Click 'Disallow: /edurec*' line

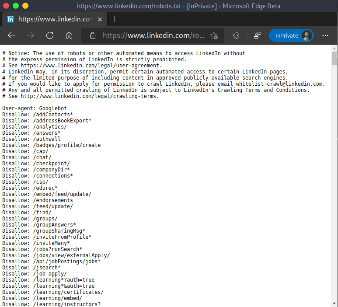click(30, 188)
